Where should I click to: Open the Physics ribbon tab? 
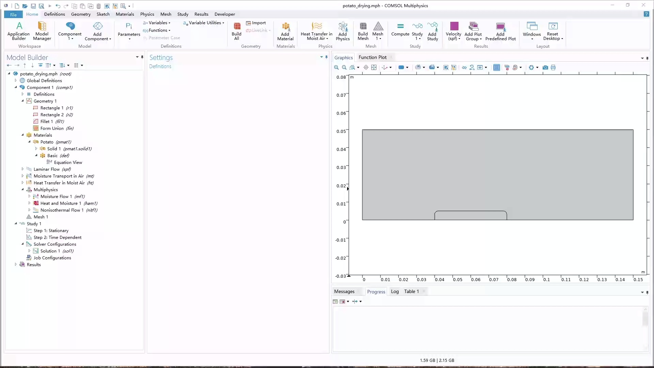(x=147, y=14)
